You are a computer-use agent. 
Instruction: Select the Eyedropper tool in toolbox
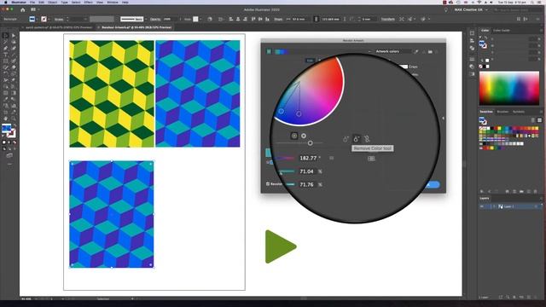point(6,99)
